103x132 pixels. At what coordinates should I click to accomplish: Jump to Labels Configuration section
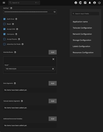(x=81, y=46)
